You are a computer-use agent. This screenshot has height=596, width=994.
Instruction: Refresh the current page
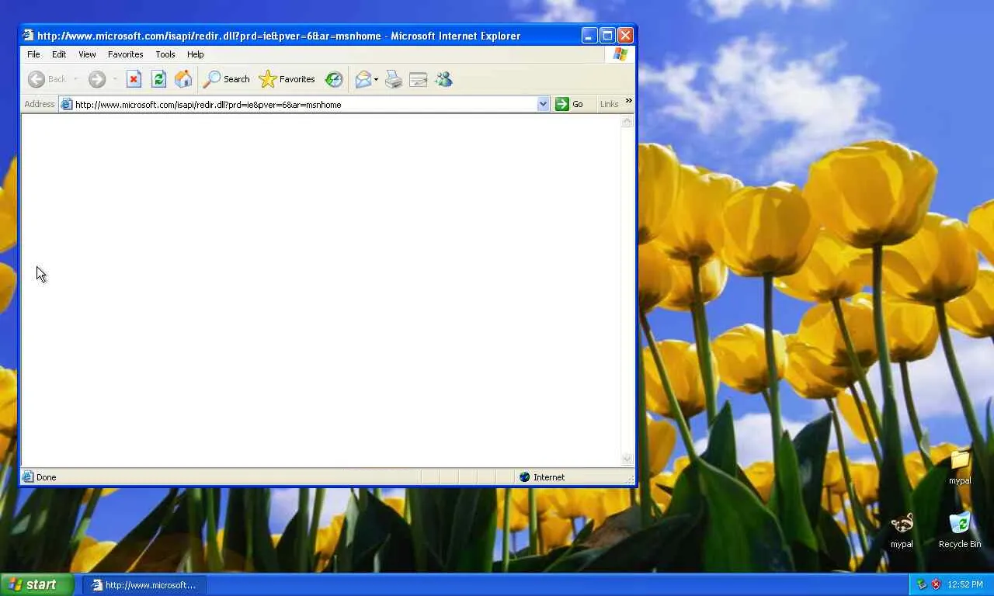[158, 79]
